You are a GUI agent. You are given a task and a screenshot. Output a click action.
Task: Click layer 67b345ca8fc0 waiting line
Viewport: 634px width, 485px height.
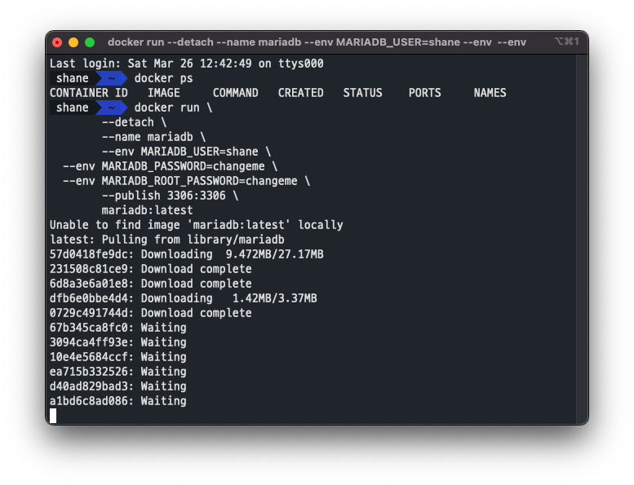(x=118, y=328)
